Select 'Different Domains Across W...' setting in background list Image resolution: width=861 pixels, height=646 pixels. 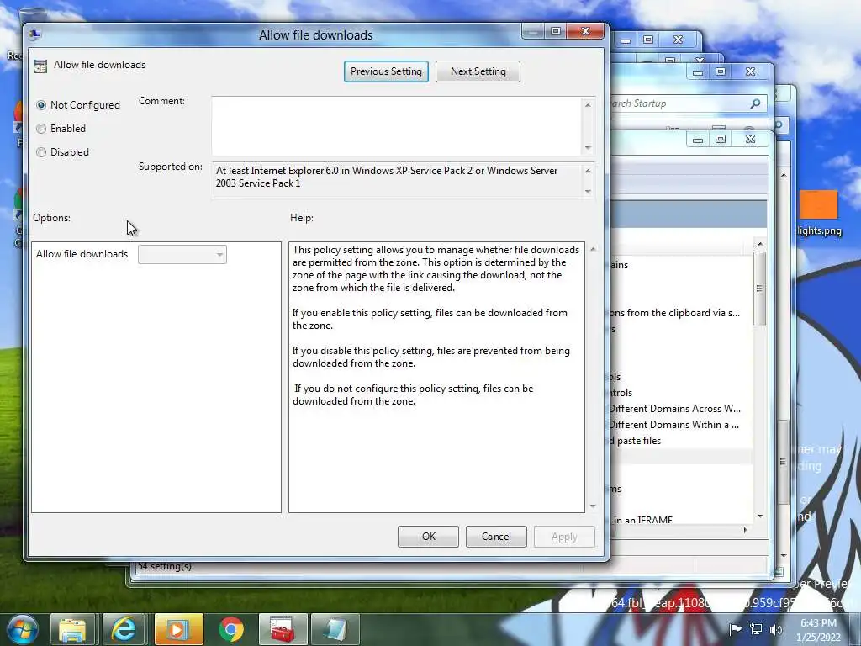(674, 409)
